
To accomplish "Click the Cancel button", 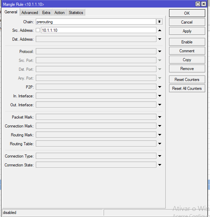I will tap(187, 22).
